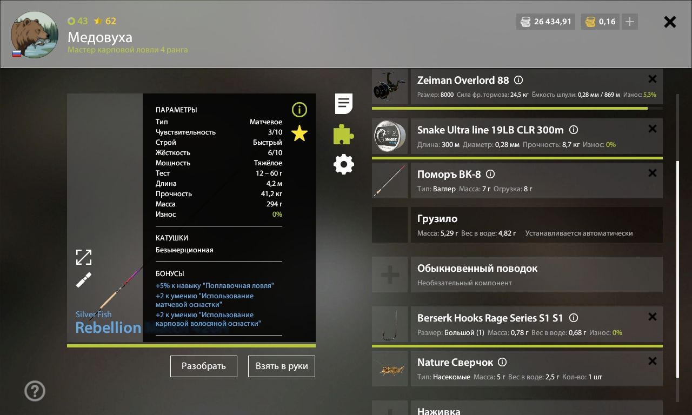Show info for Поморъ ВК-8 float
692x415 pixels.
[x=490, y=174]
